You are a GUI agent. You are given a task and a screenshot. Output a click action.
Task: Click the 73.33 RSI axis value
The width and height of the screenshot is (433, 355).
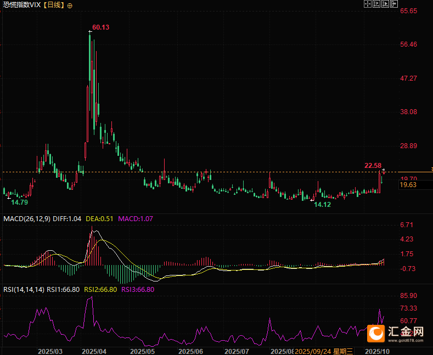click(x=409, y=308)
